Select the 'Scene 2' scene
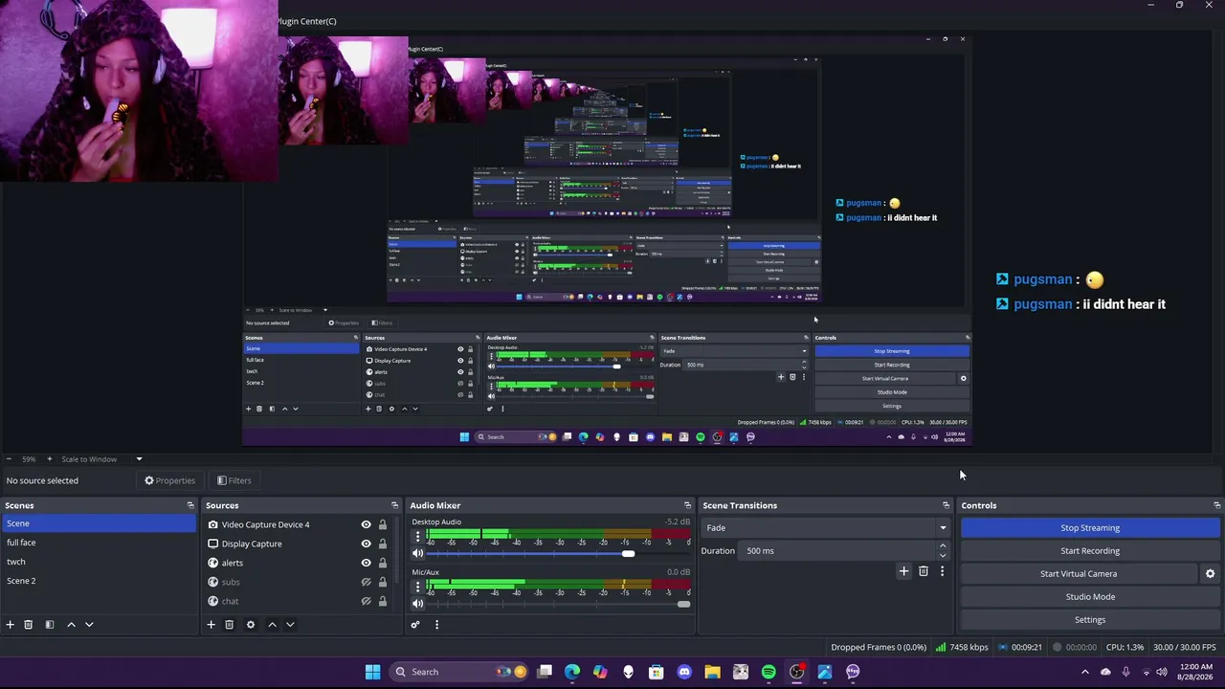Viewport: 1225px width, 689px height. [x=98, y=581]
